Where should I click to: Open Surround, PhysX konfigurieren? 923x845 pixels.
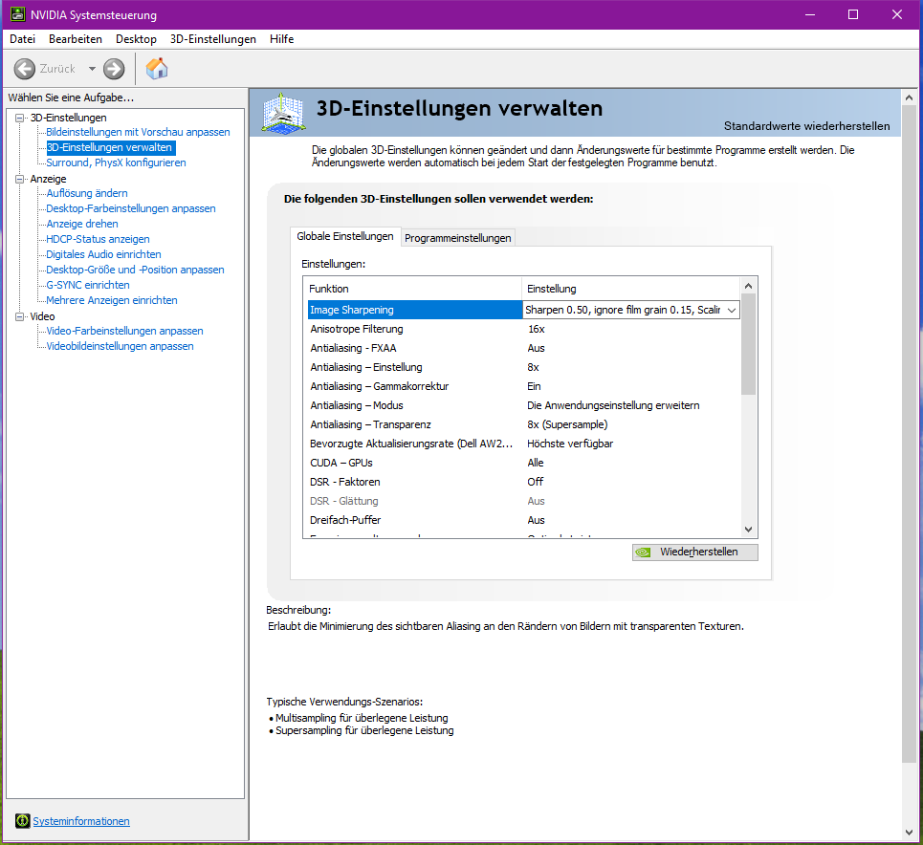pos(116,162)
